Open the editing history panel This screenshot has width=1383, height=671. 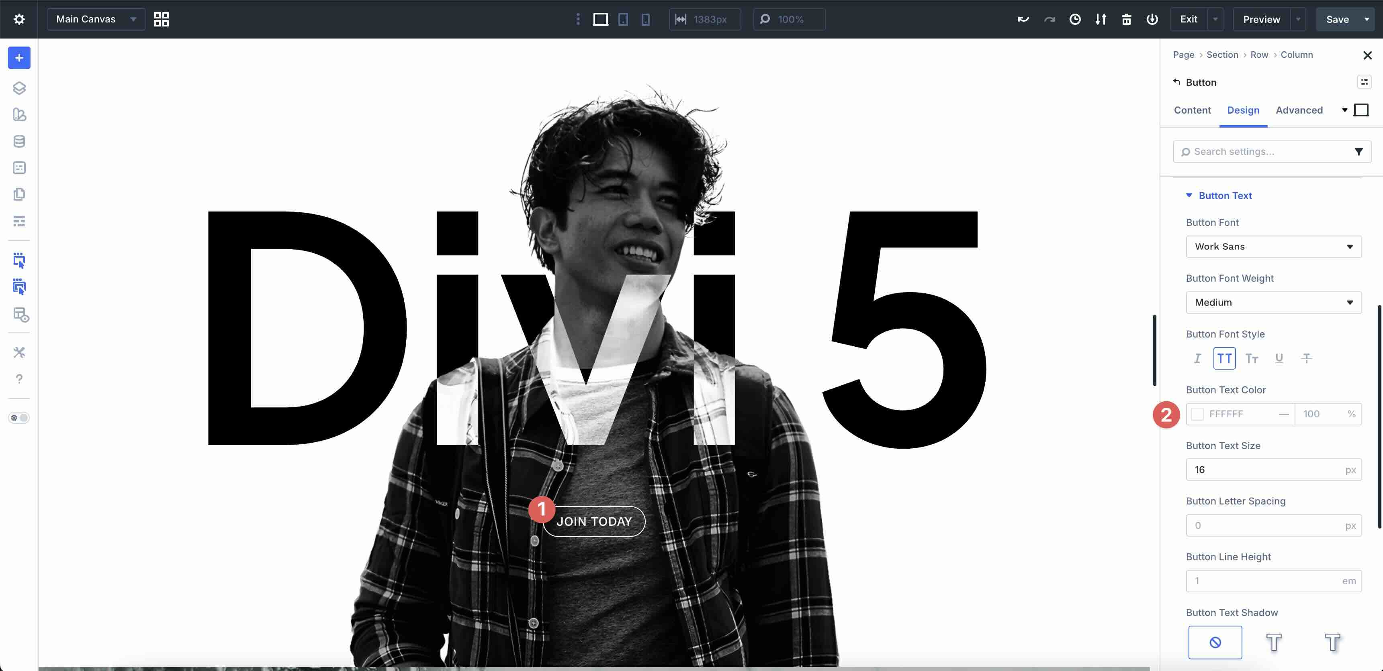point(1075,19)
